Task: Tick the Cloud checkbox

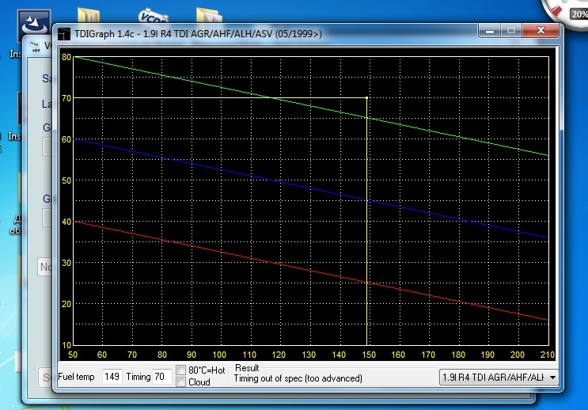Action: 181,382
